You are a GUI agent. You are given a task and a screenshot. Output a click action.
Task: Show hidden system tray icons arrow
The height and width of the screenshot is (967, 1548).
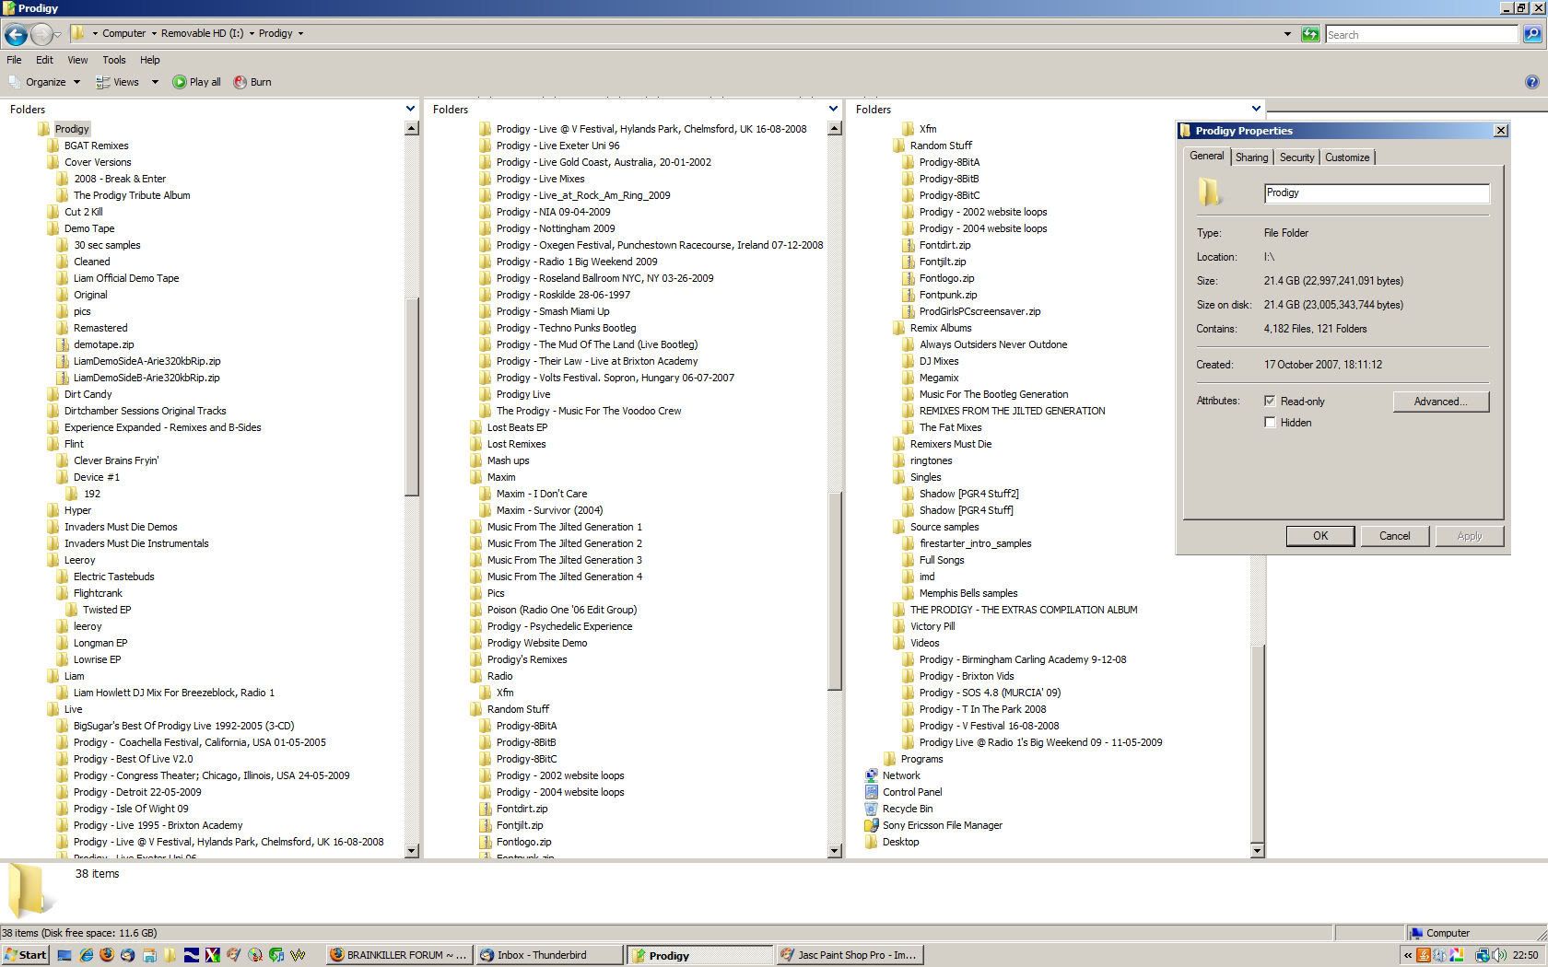pyautogui.click(x=1408, y=955)
